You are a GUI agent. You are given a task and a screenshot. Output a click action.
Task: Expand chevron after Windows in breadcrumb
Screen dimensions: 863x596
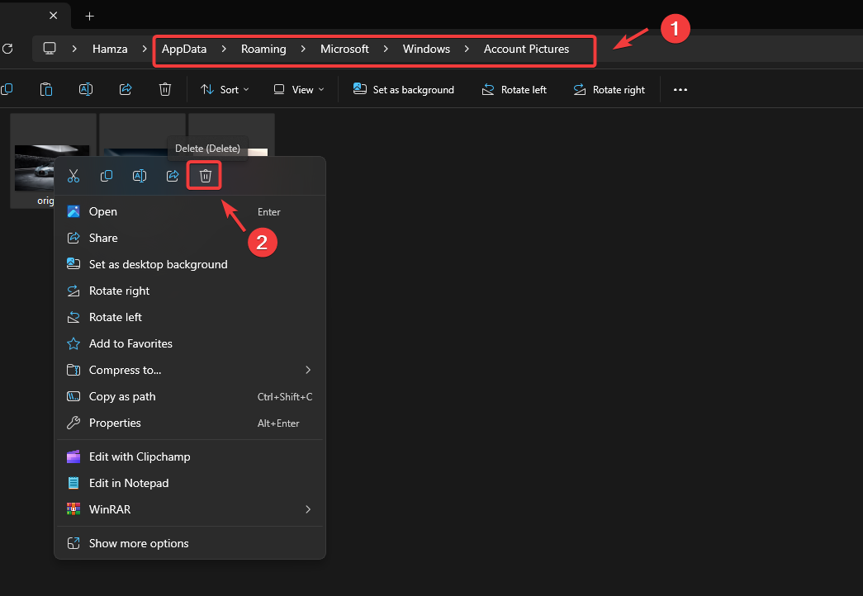[467, 49]
